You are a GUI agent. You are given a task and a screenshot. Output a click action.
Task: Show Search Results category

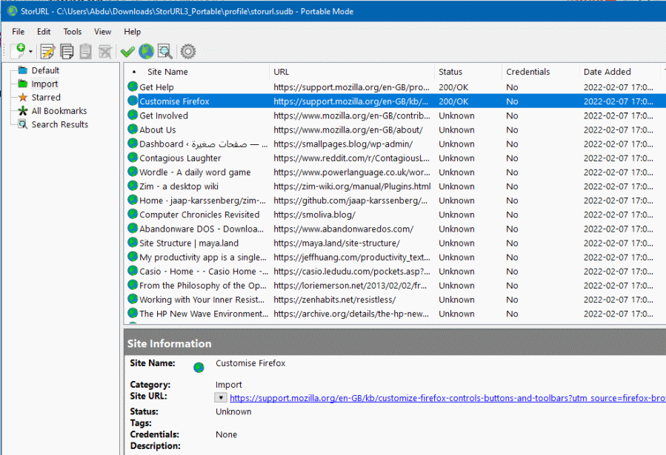59,124
